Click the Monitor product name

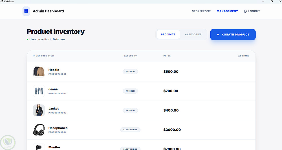[x=54, y=147]
